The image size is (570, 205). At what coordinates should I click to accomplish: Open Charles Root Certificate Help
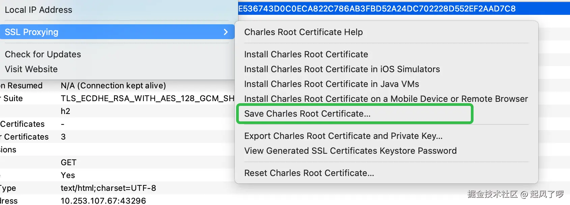pyautogui.click(x=304, y=32)
